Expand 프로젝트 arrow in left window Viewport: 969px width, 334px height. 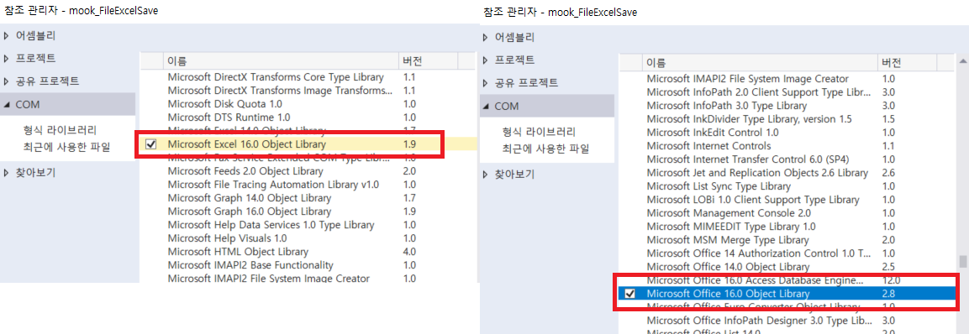[6, 58]
